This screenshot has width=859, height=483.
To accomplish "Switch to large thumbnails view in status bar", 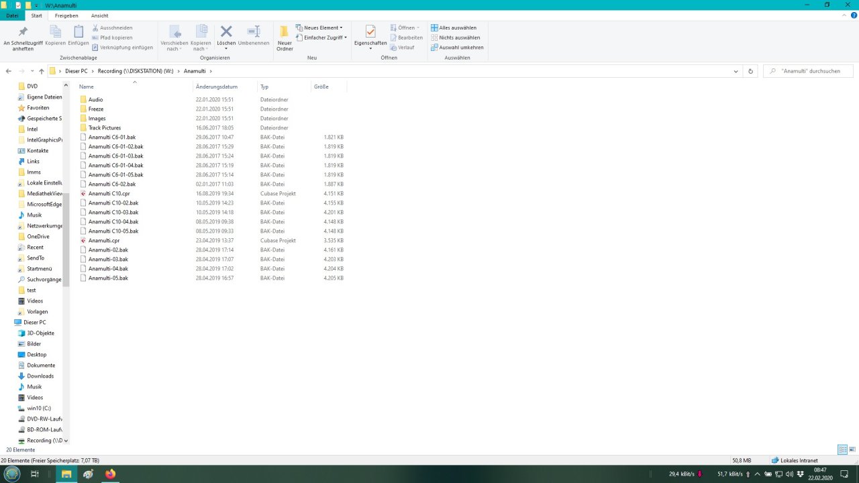I will click(x=852, y=449).
